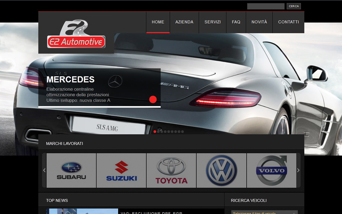The height and width of the screenshot is (214, 342).
Task: Select the Suzuki brand logo
Action: click(x=121, y=170)
